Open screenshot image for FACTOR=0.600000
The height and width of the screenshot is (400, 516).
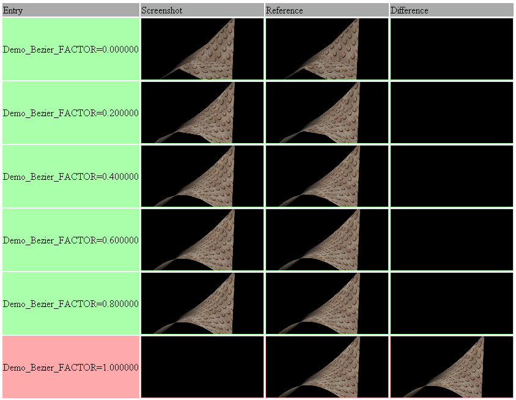[202, 240]
